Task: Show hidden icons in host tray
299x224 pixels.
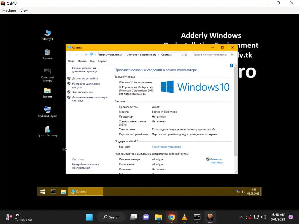Action: tap(241, 217)
